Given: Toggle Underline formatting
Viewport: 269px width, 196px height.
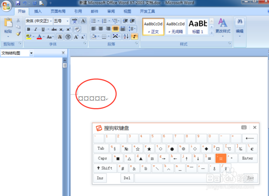Looking at the screenshot, I should tap(43, 29).
